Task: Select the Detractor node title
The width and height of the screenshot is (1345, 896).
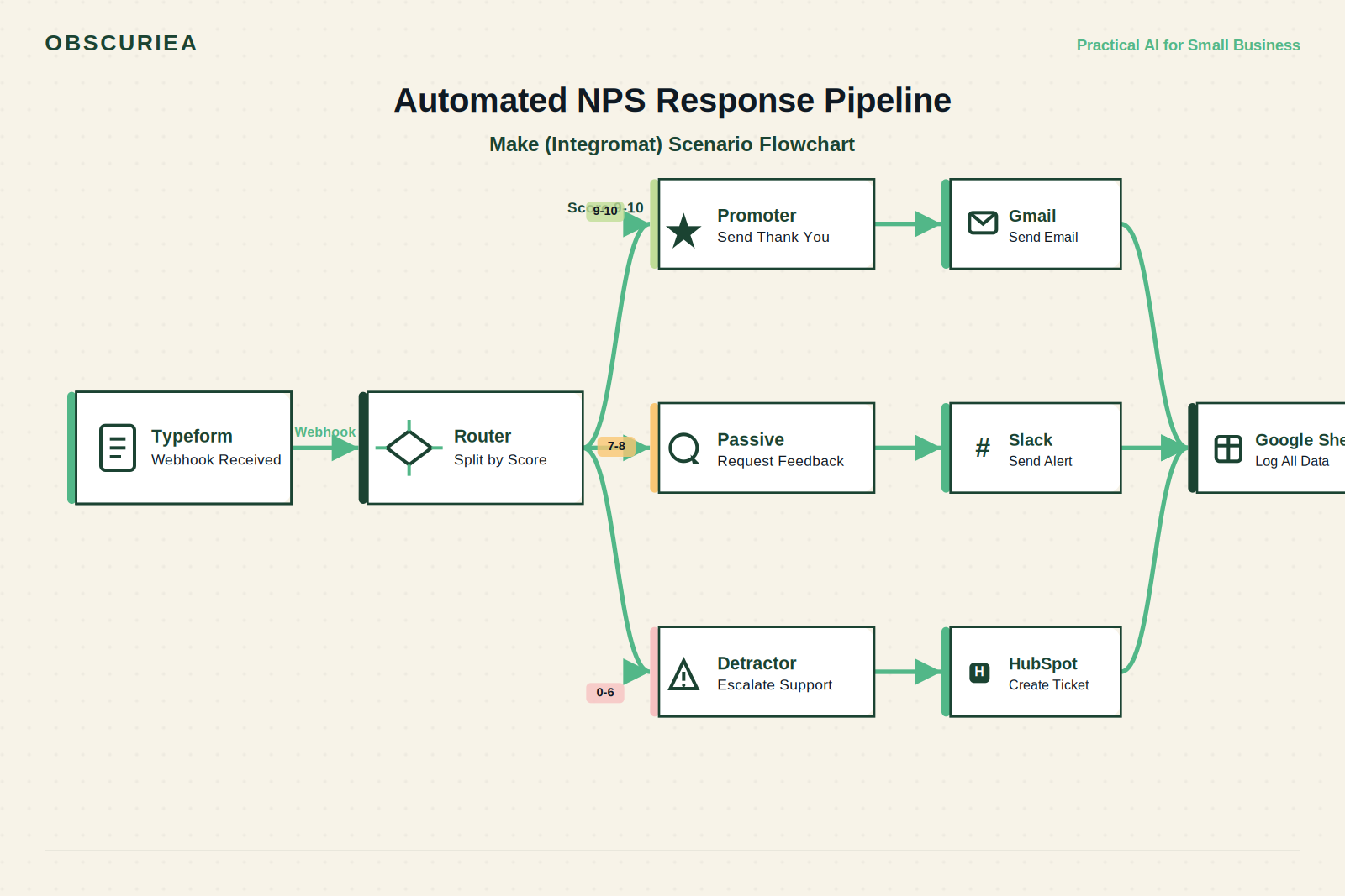Action: tap(757, 663)
